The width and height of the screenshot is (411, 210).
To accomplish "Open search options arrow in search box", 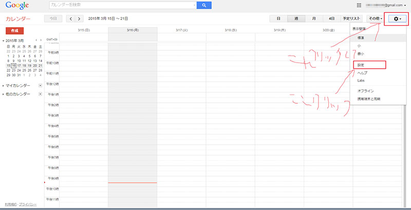I will pos(194,5).
